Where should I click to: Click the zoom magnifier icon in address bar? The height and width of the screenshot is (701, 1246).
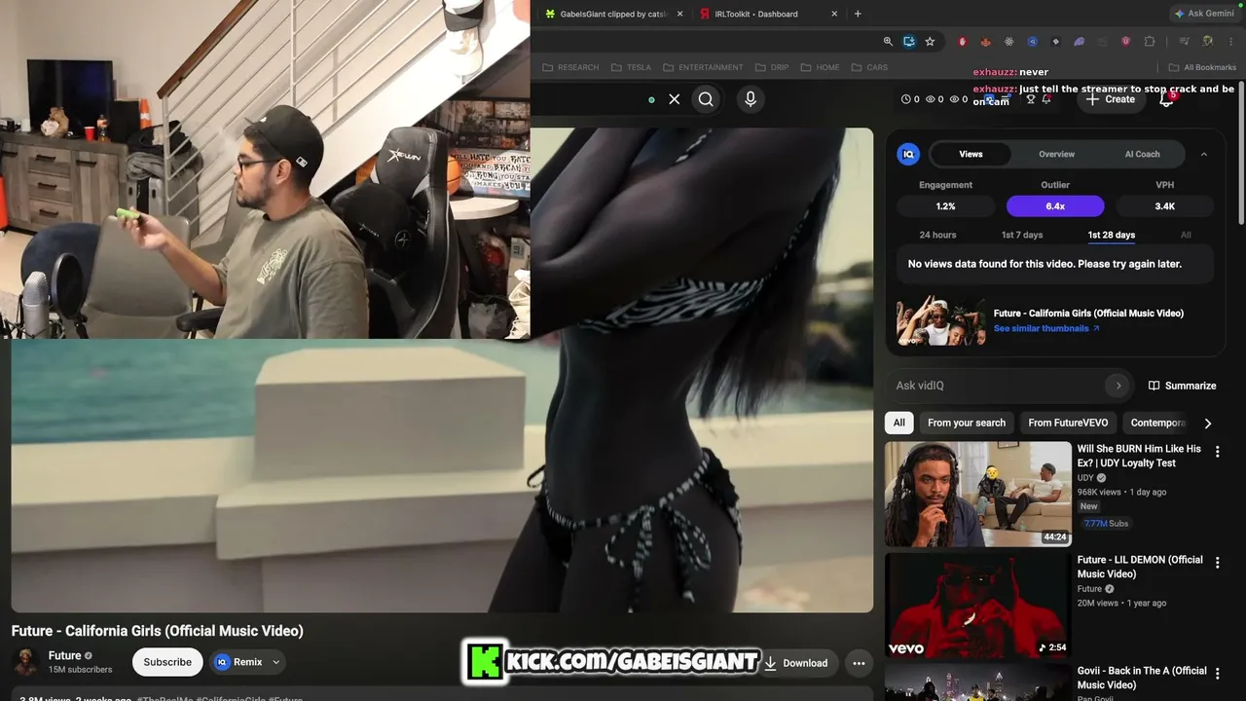(x=888, y=42)
